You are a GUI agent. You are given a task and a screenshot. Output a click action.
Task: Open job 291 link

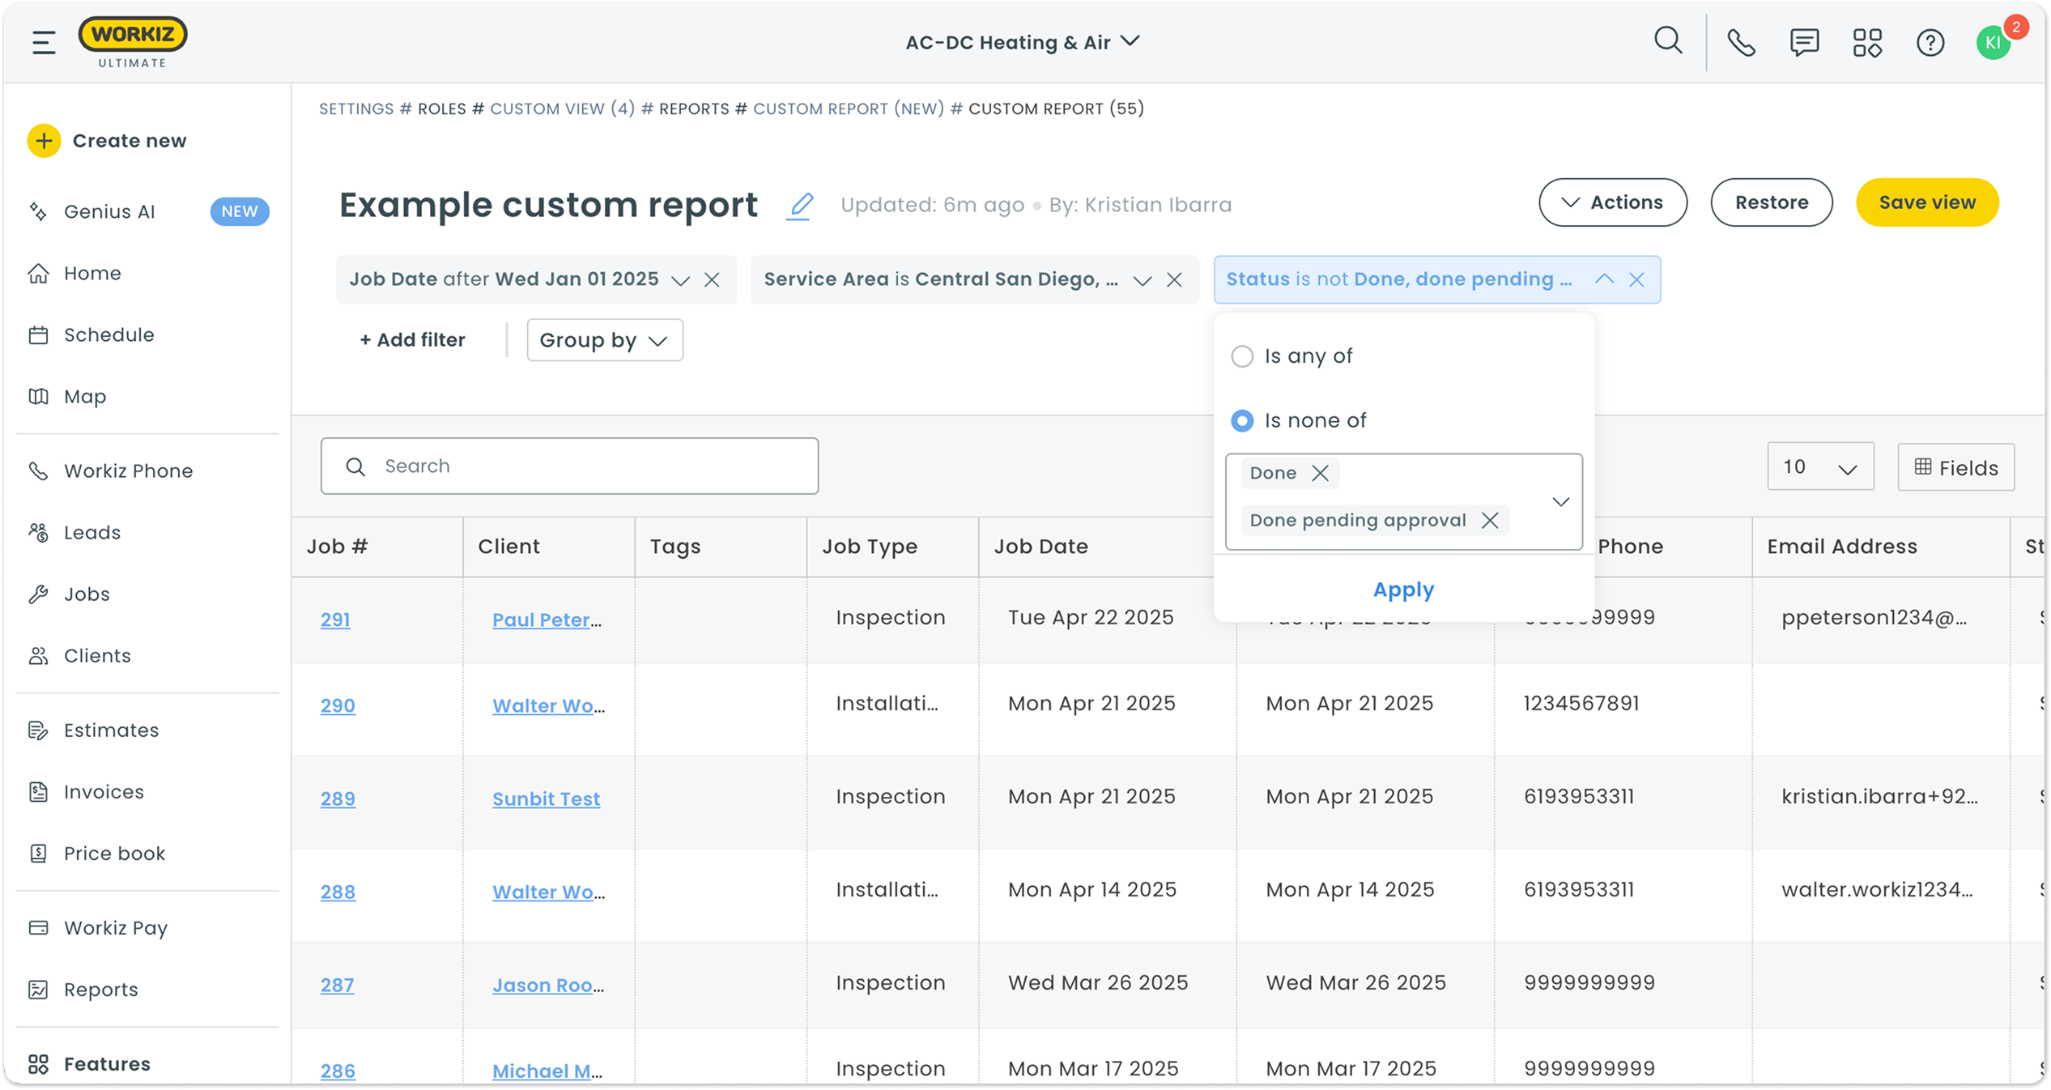[x=335, y=620]
